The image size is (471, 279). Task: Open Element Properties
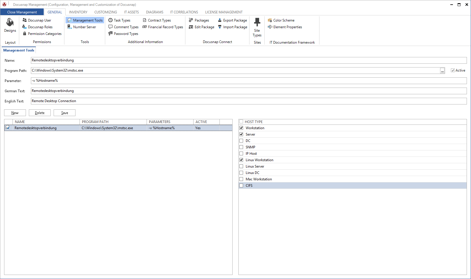click(285, 27)
